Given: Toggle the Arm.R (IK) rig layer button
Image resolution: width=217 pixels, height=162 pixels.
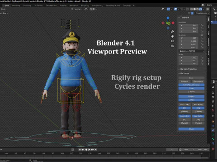Looking at the screenshot, I should (x=198, y=104).
